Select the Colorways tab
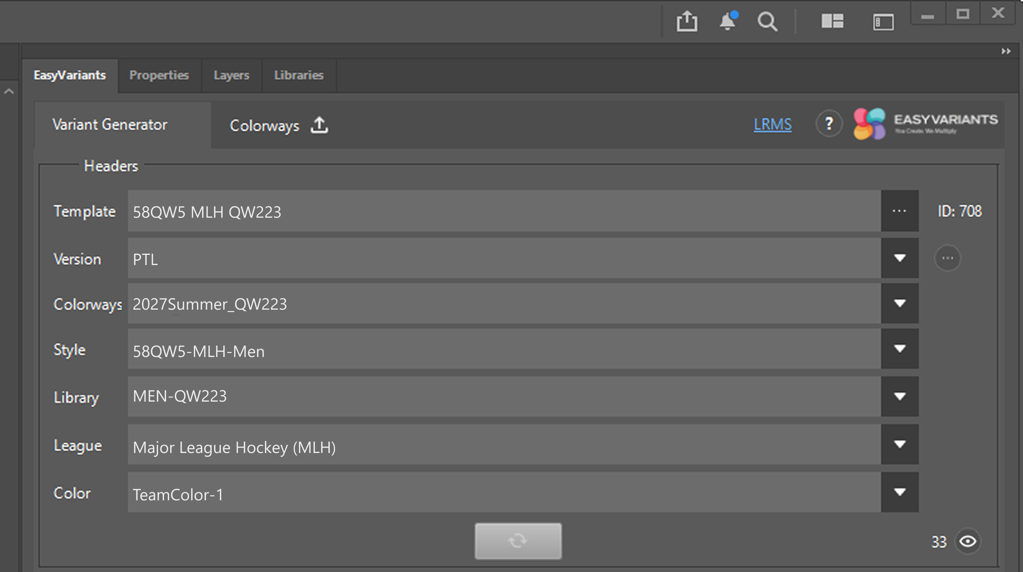The image size is (1023, 572). (279, 125)
